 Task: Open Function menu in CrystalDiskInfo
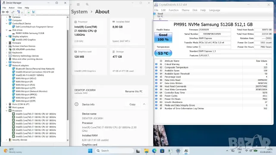(x=173, y=10)
